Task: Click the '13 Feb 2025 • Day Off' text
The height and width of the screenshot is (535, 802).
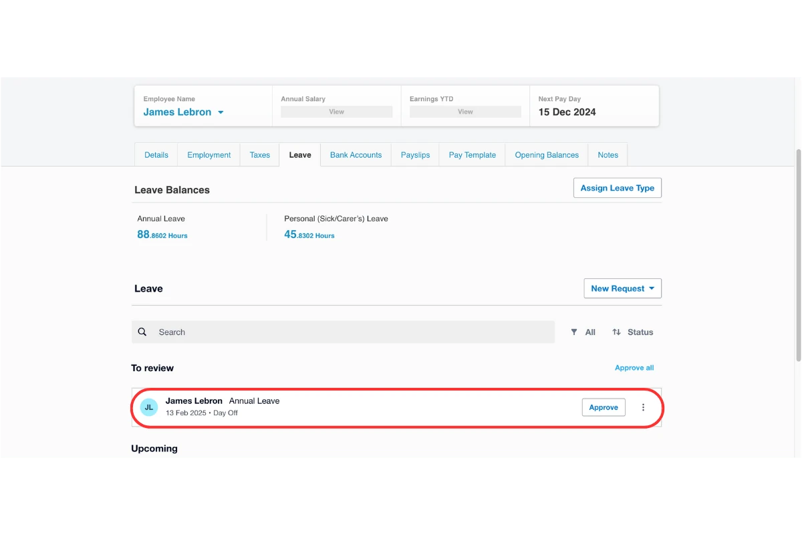Action: [202, 413]
